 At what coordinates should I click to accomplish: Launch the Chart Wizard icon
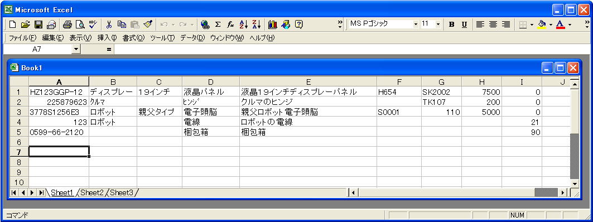click(273, 25)
